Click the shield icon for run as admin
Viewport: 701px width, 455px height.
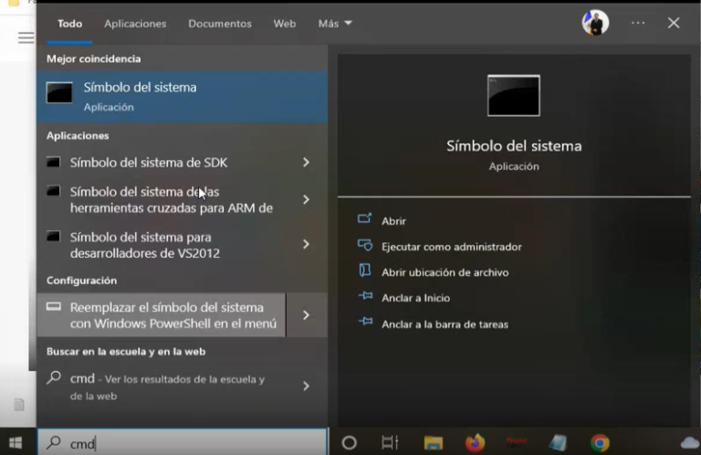(x=365, y=245)
